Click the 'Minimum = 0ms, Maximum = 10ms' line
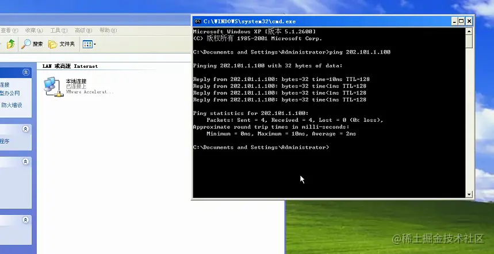The width and height of the screenshot is (494, 254). [281, 134]
